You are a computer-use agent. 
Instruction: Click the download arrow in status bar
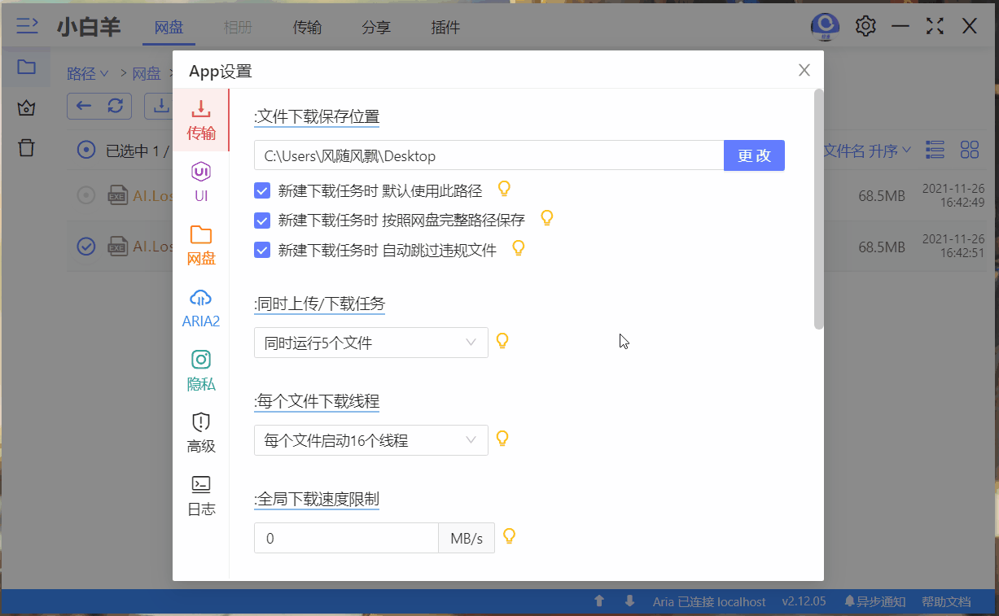click(629, 601)
